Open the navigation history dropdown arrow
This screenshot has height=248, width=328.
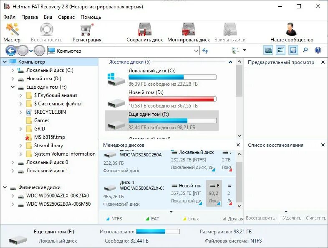(x=31, y=51)
